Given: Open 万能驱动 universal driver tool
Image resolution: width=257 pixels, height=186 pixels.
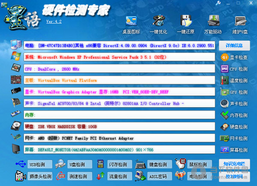Looking at the screenshot, I should coord(213,24).
